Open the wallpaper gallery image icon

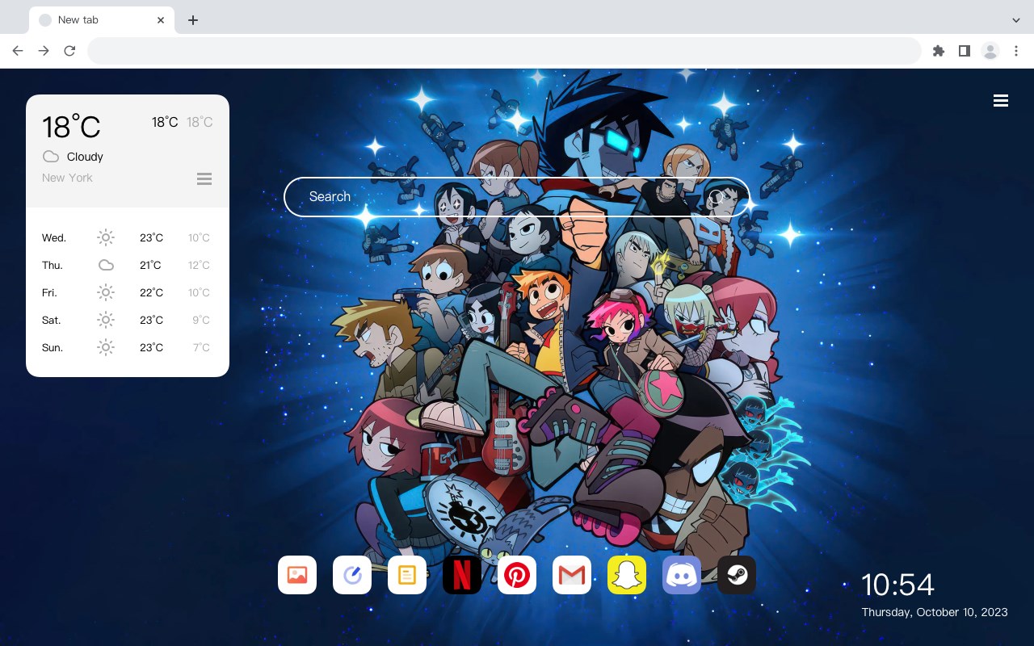click(x=297, y=575)
